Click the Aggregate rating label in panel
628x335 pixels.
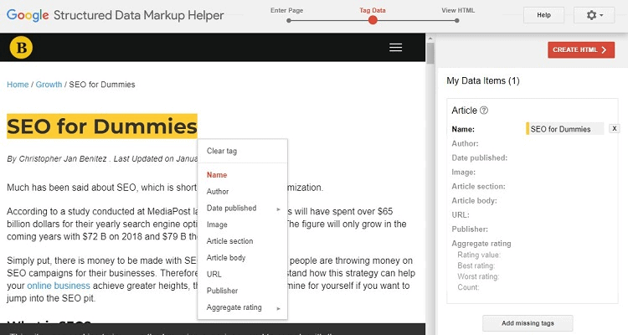(481, 244)
